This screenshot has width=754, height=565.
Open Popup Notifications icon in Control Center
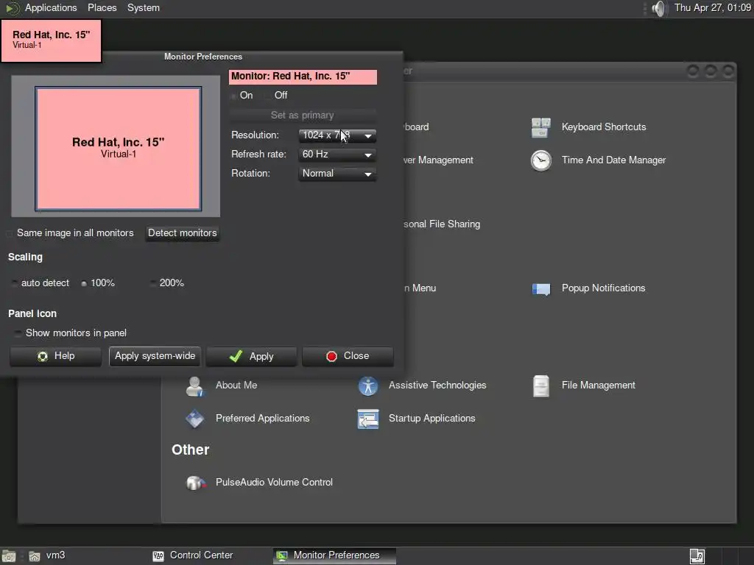(541, 288)
